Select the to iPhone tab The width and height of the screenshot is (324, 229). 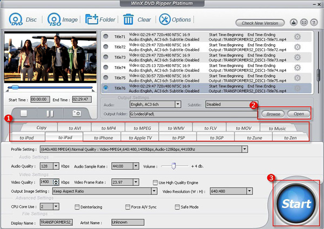pyautogui.click(x=103, y=138)
